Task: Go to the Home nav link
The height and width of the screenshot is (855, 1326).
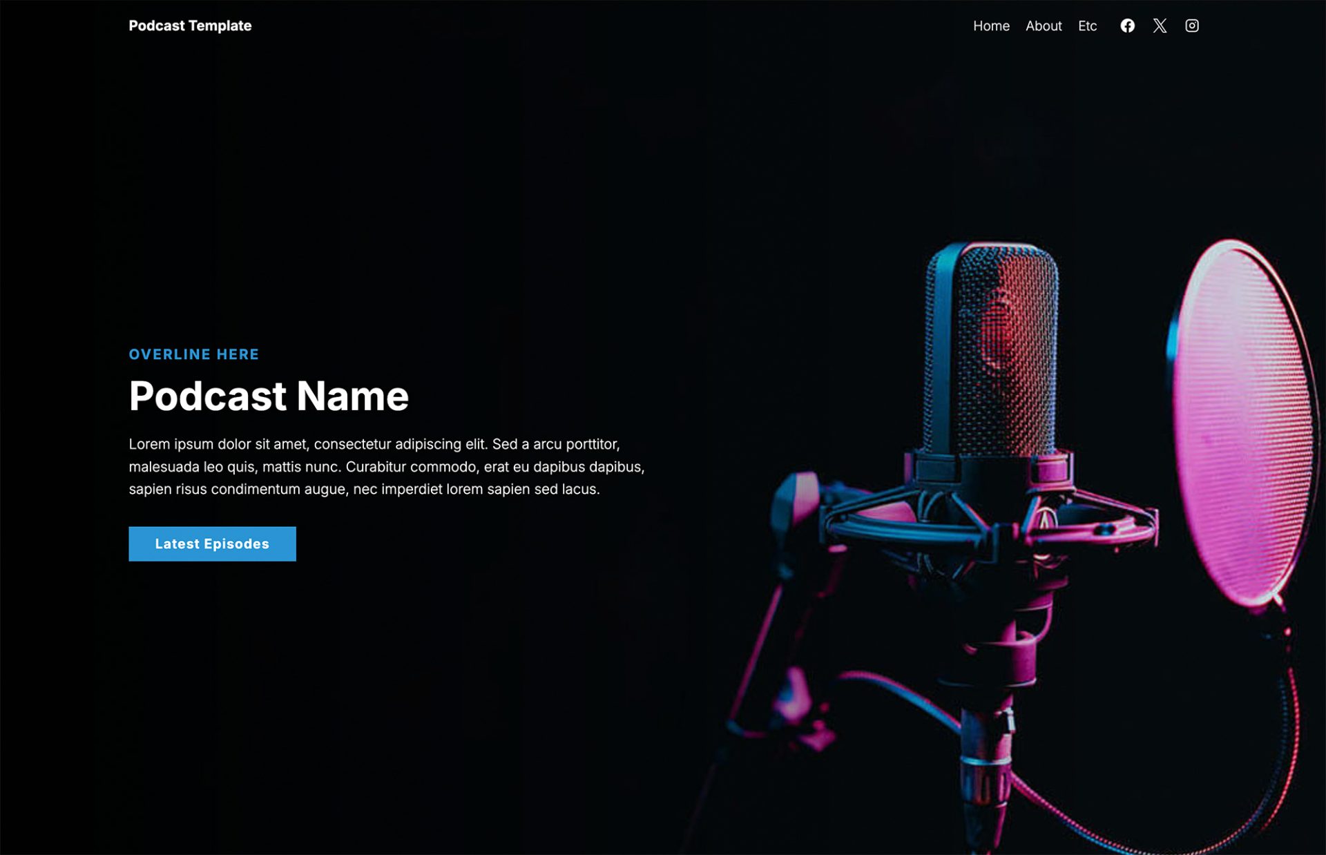Action: pos(991,26)
